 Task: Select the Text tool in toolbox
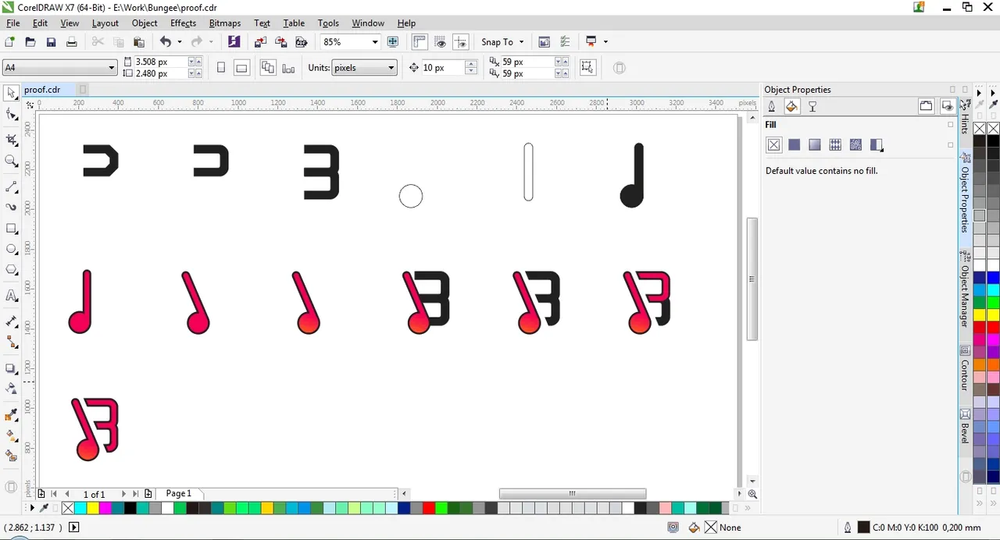tap(12, 296)
